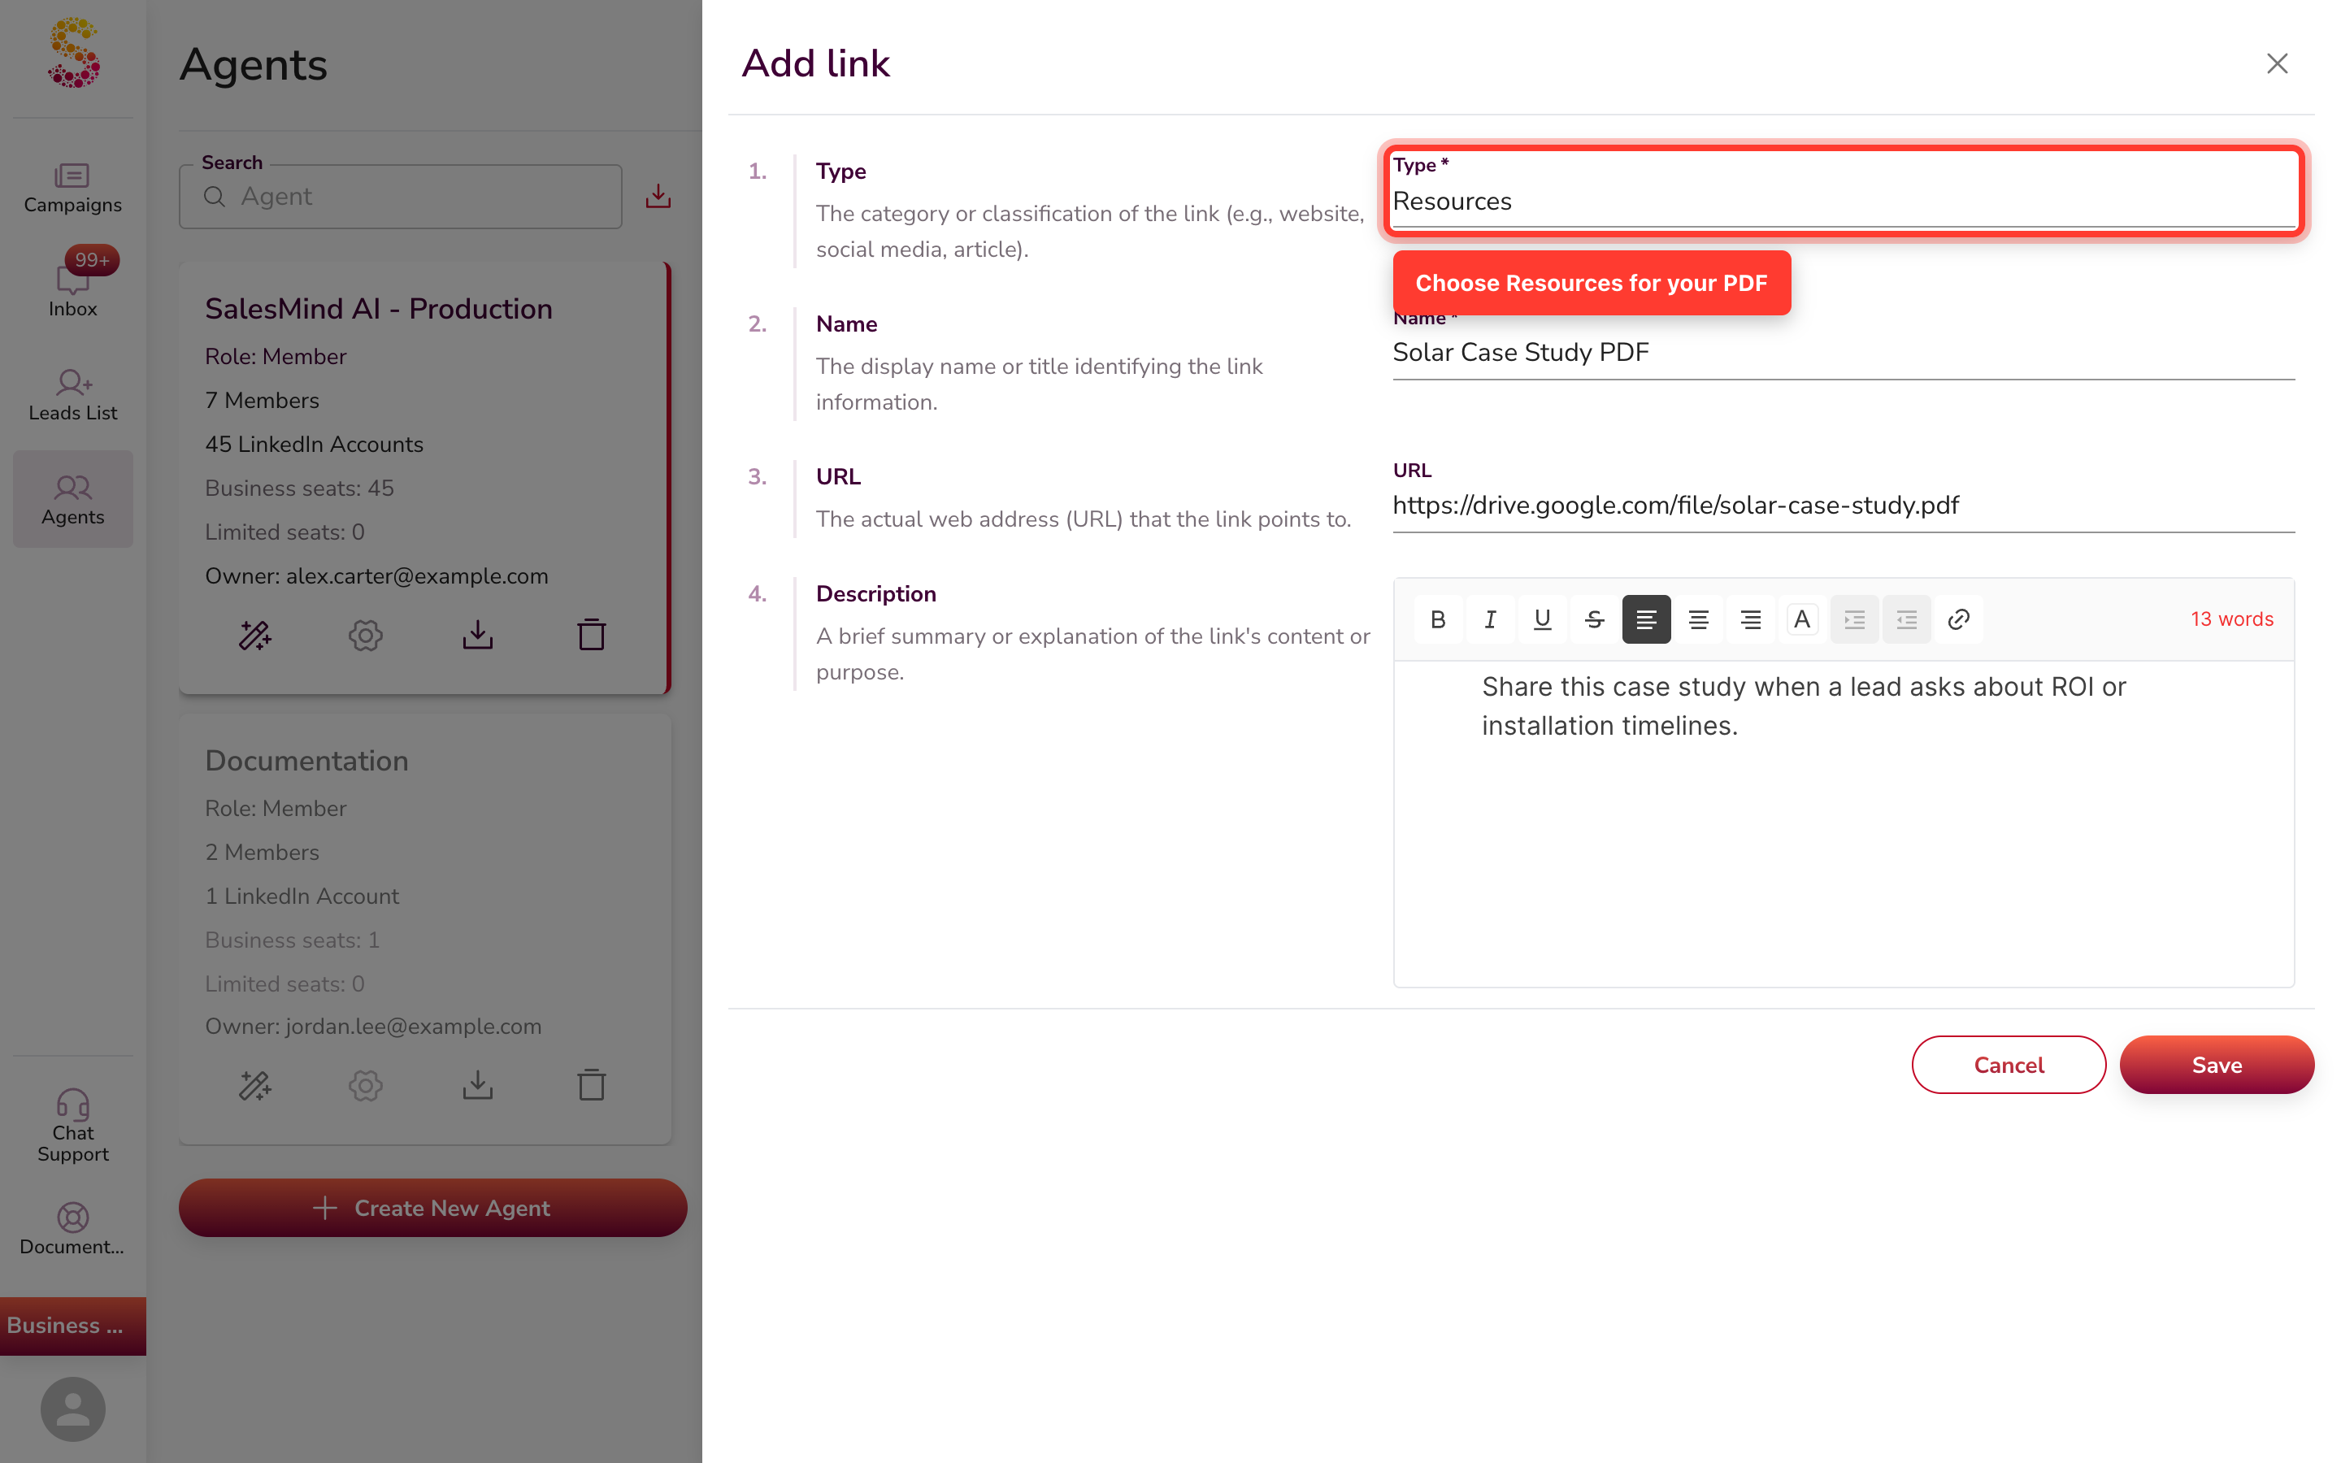Insert a hyperlink in the description
This screenshot has height=1463, width=2341.
pyautogui.click(x=1959, y=619)
